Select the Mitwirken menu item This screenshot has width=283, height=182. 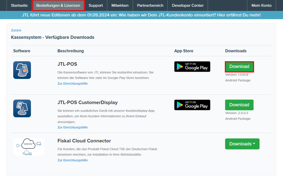[120, 5]
